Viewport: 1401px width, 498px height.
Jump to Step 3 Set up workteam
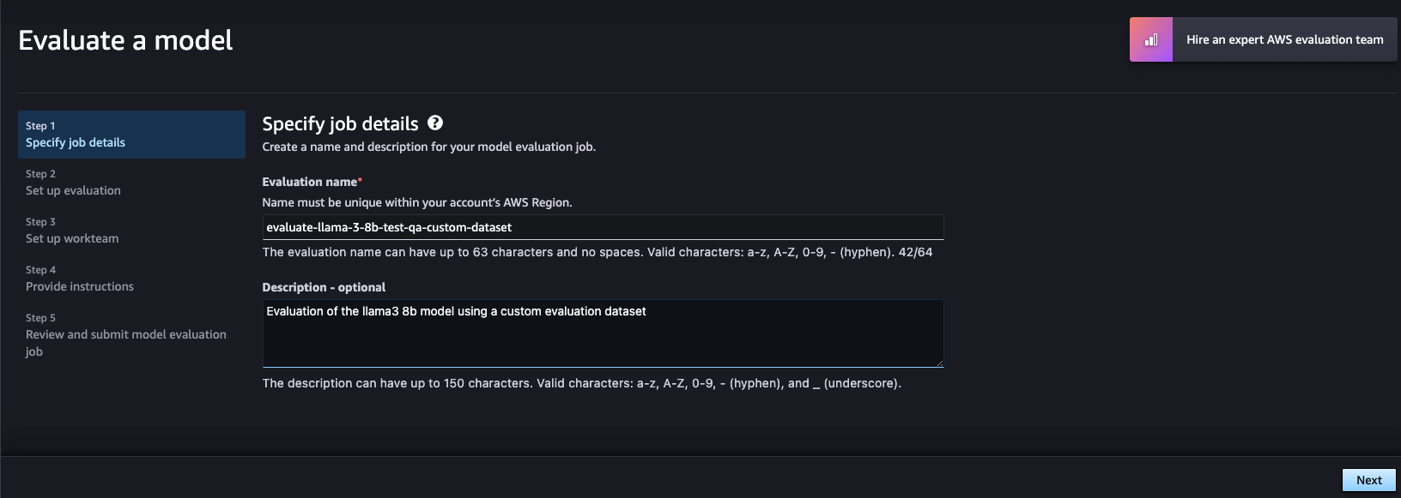coord(131,231)
